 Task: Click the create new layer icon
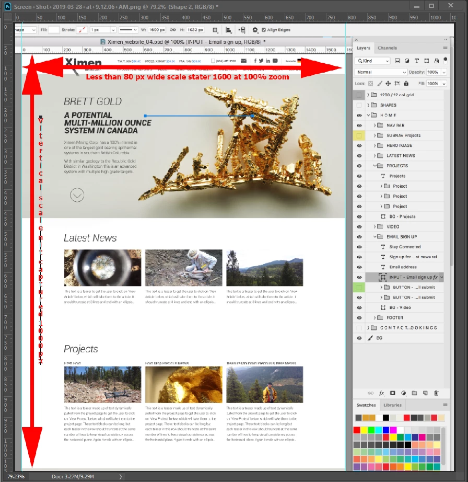pos(425,393)
